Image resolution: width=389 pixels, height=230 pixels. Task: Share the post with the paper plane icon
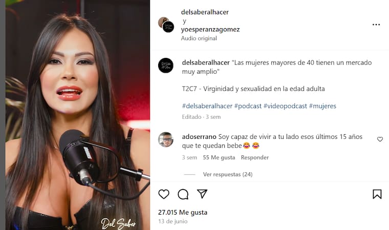(202, 194)
